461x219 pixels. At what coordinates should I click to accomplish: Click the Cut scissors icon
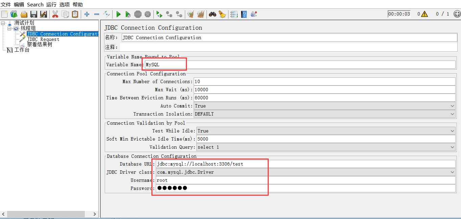point(55,14)
